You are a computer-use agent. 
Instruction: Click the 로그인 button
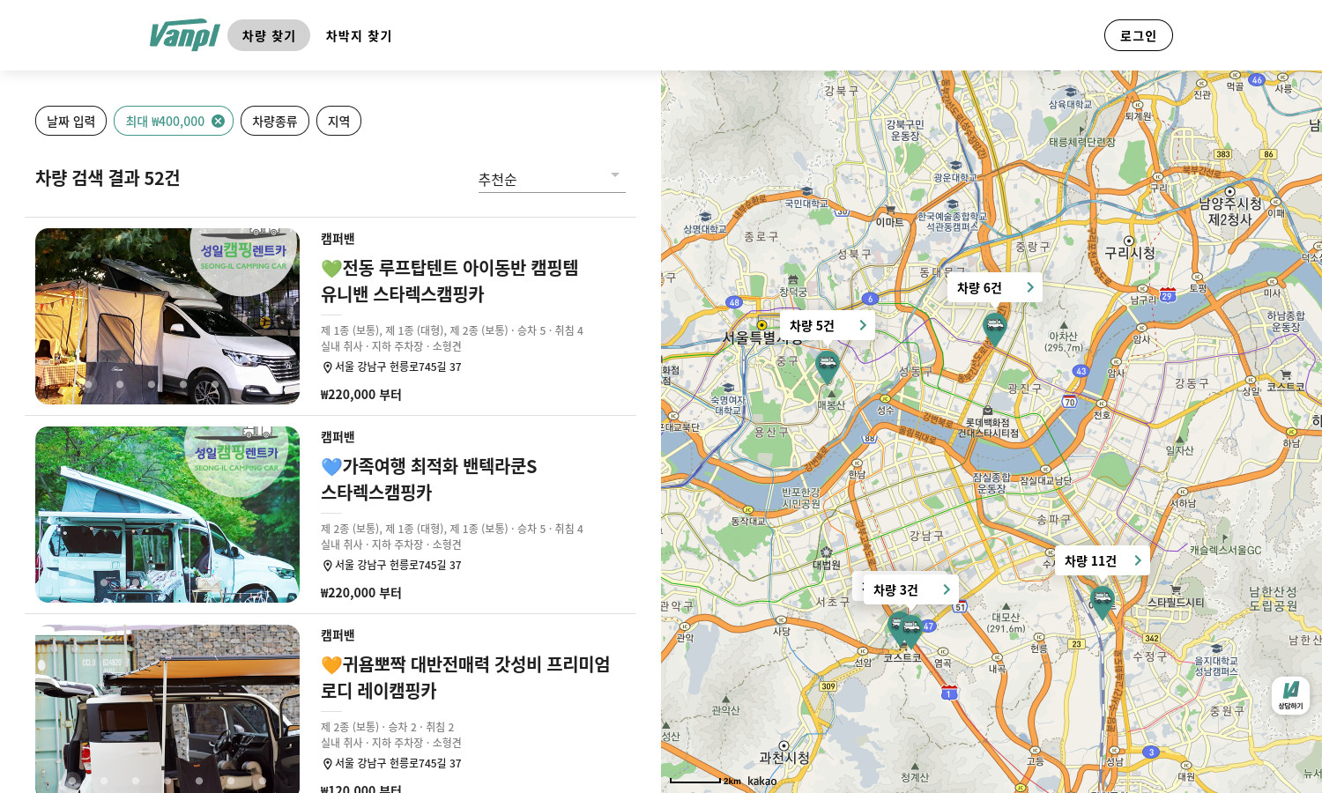tap(1138, 36)
